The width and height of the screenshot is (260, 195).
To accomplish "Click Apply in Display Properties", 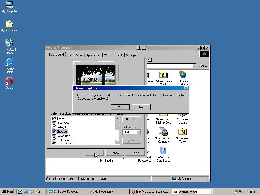I will (x=135, y=153).
